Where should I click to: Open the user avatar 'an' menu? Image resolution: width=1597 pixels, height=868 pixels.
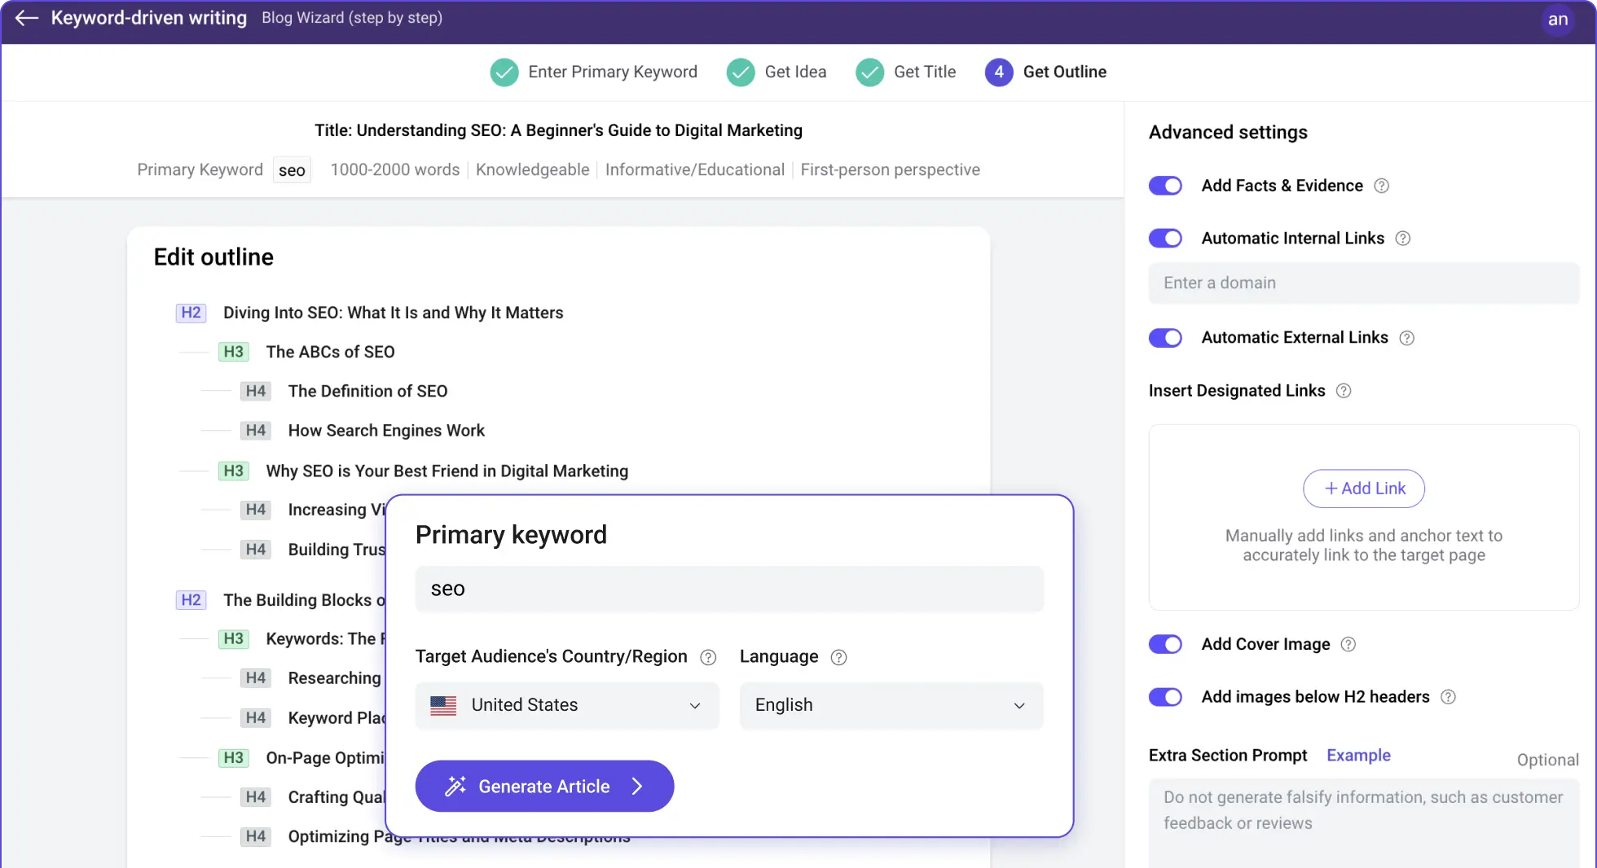point(1557,20)
